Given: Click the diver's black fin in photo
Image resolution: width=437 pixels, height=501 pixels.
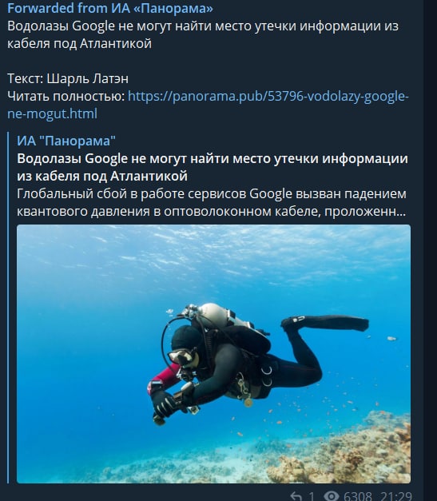Looking at the screenshot, I should click(325, 323).
